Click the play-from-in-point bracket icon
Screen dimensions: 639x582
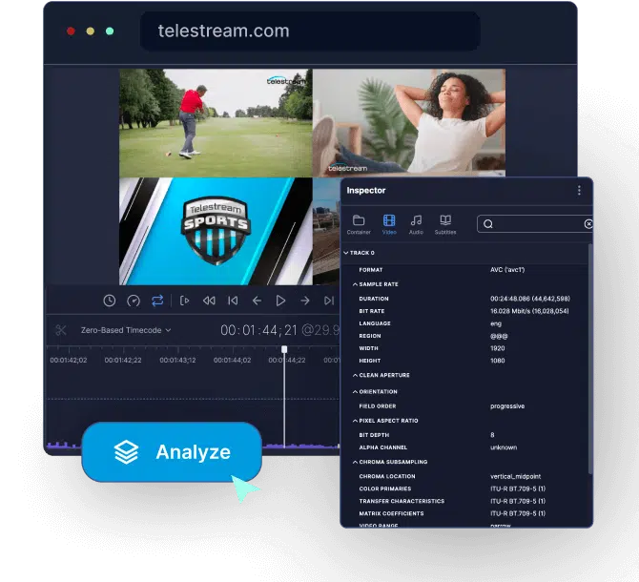(x=184, y=301)
